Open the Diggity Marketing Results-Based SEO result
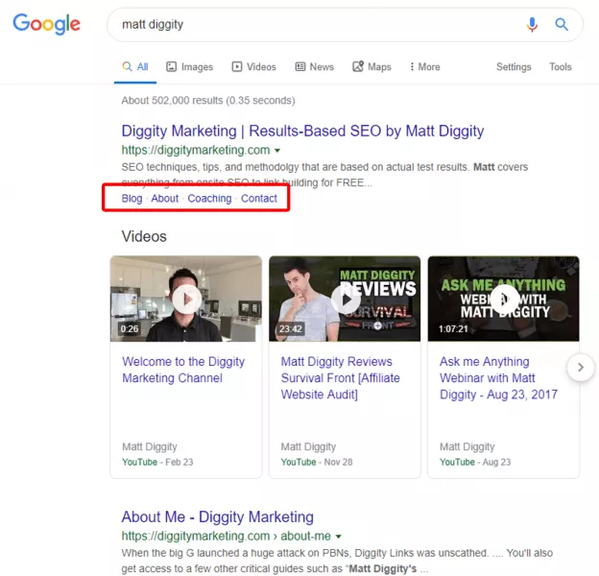Screen dimensions: 599x576 pyautogui.click(x=302, y=131)
